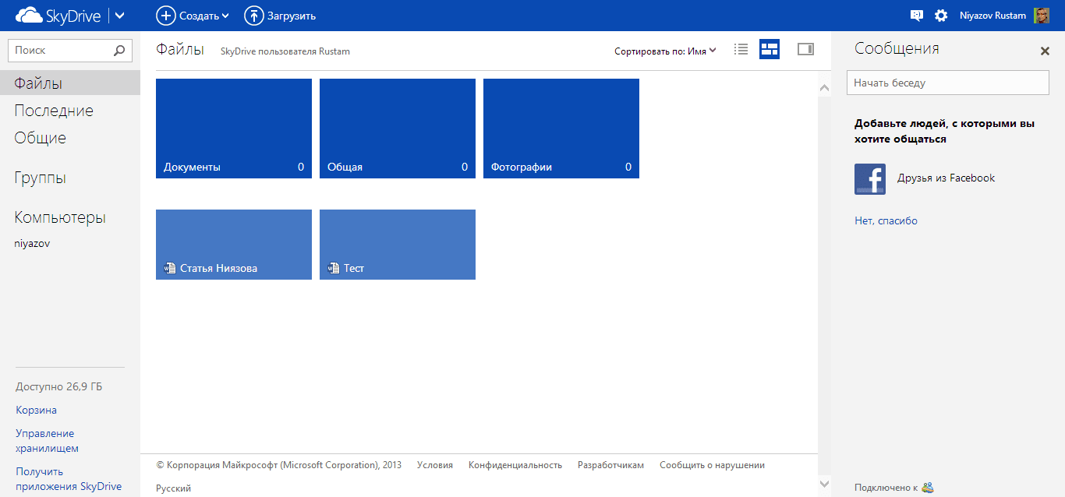Open settings gear icon

pyautogui.click(x=941, y=15)
